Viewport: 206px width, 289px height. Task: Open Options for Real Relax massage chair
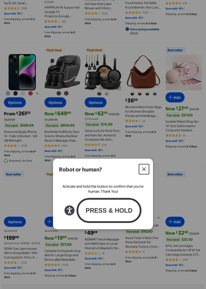pyautogui.click(x=55, y=103)
